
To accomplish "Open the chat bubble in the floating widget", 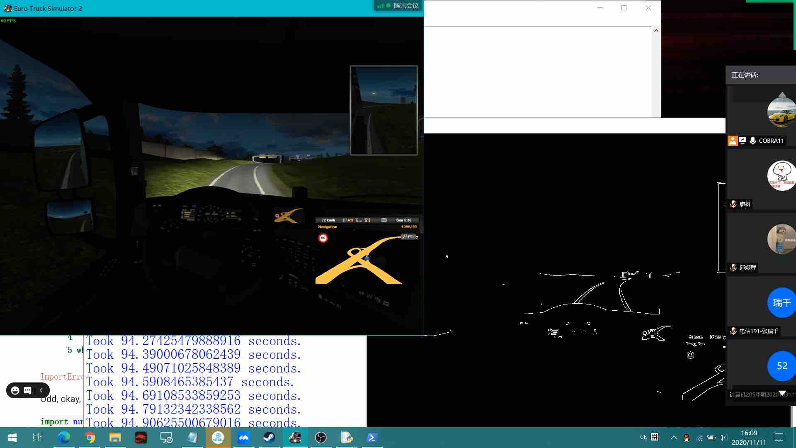I will pos(28,390).
